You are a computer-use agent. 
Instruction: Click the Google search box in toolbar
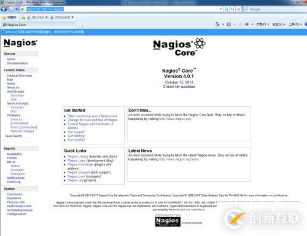coord(275,9)
